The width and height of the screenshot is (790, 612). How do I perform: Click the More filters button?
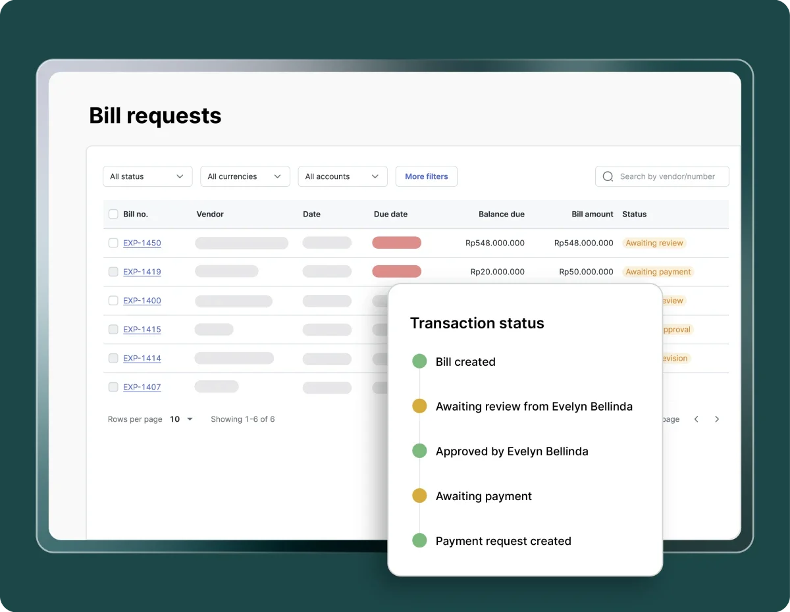point(426,176)
